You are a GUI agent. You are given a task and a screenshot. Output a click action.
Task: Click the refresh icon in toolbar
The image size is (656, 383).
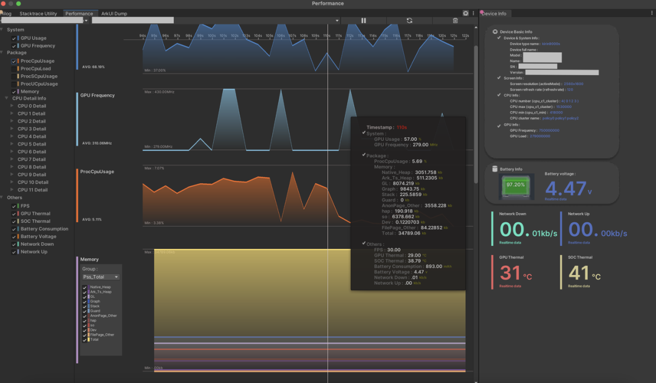(409, 21)
